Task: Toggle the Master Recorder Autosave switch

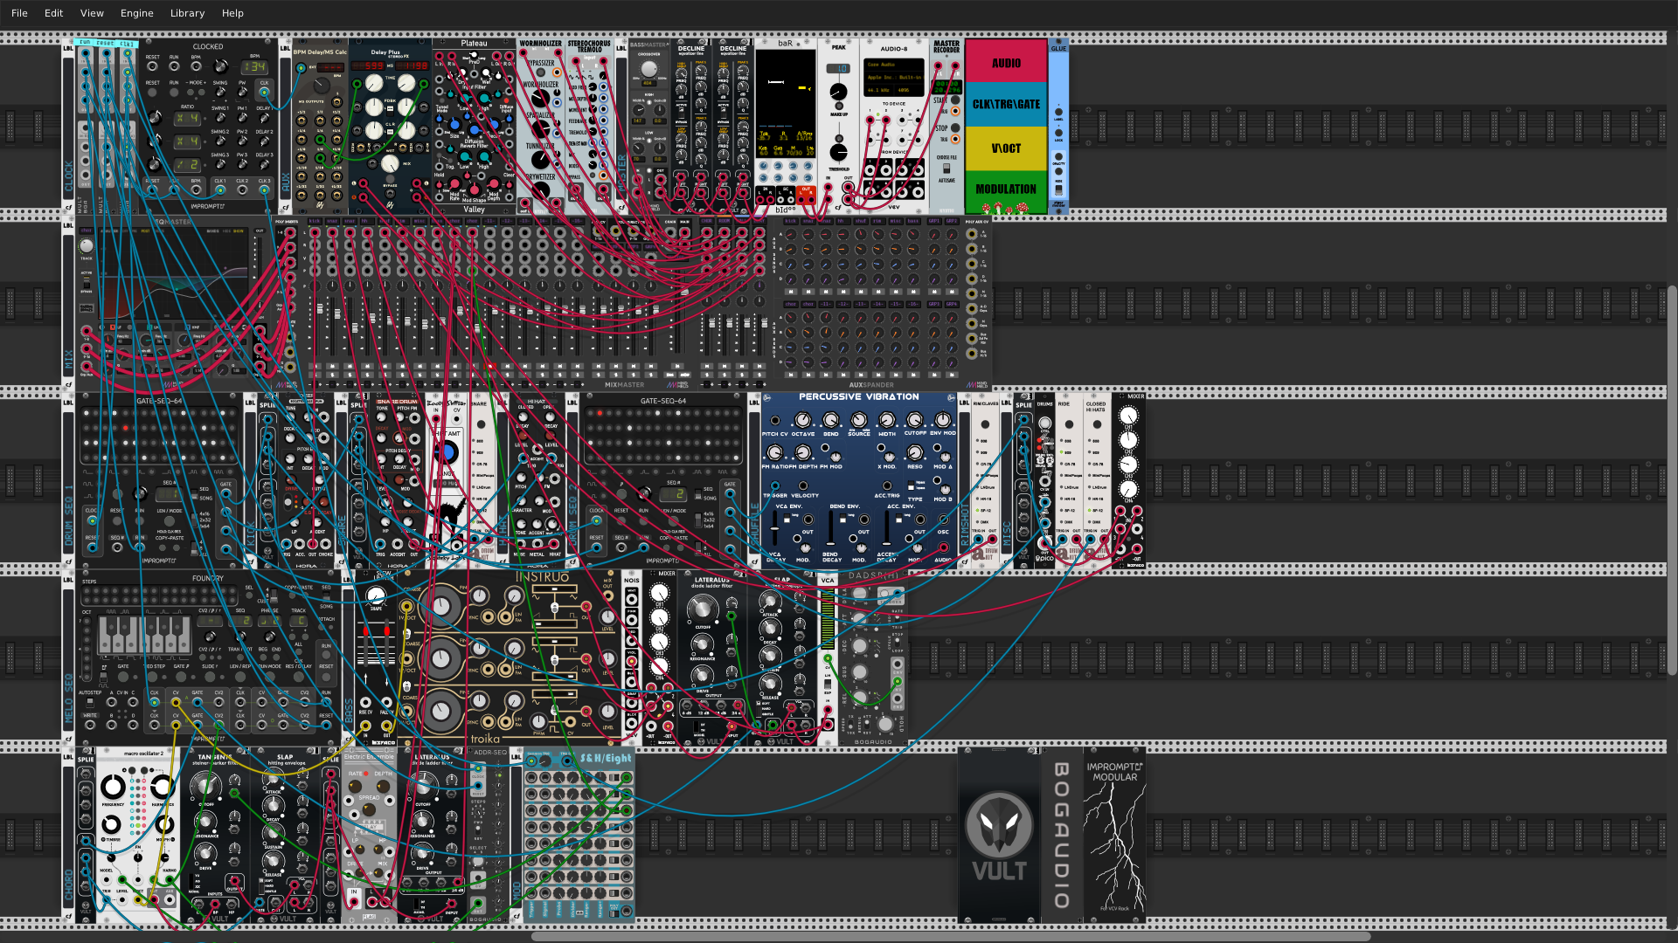Action: (946, 169)
